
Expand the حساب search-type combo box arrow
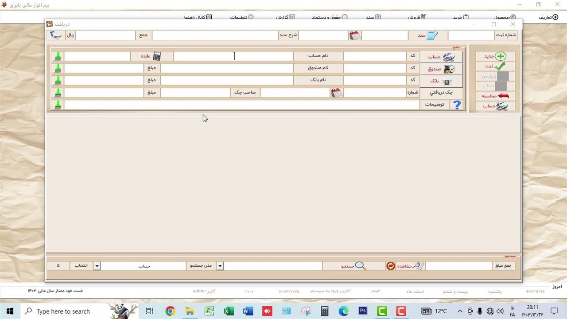[x=97, y=266]
